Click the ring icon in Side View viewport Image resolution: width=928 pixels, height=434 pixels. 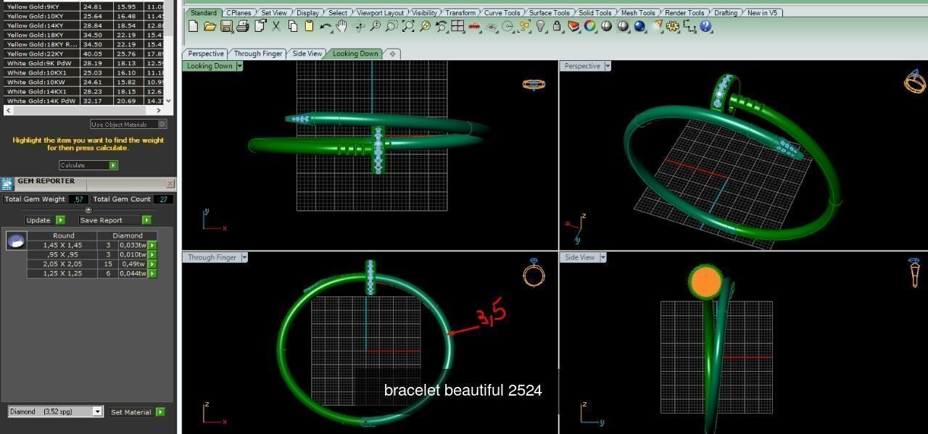pyautogui.click(x=916, y=272)
